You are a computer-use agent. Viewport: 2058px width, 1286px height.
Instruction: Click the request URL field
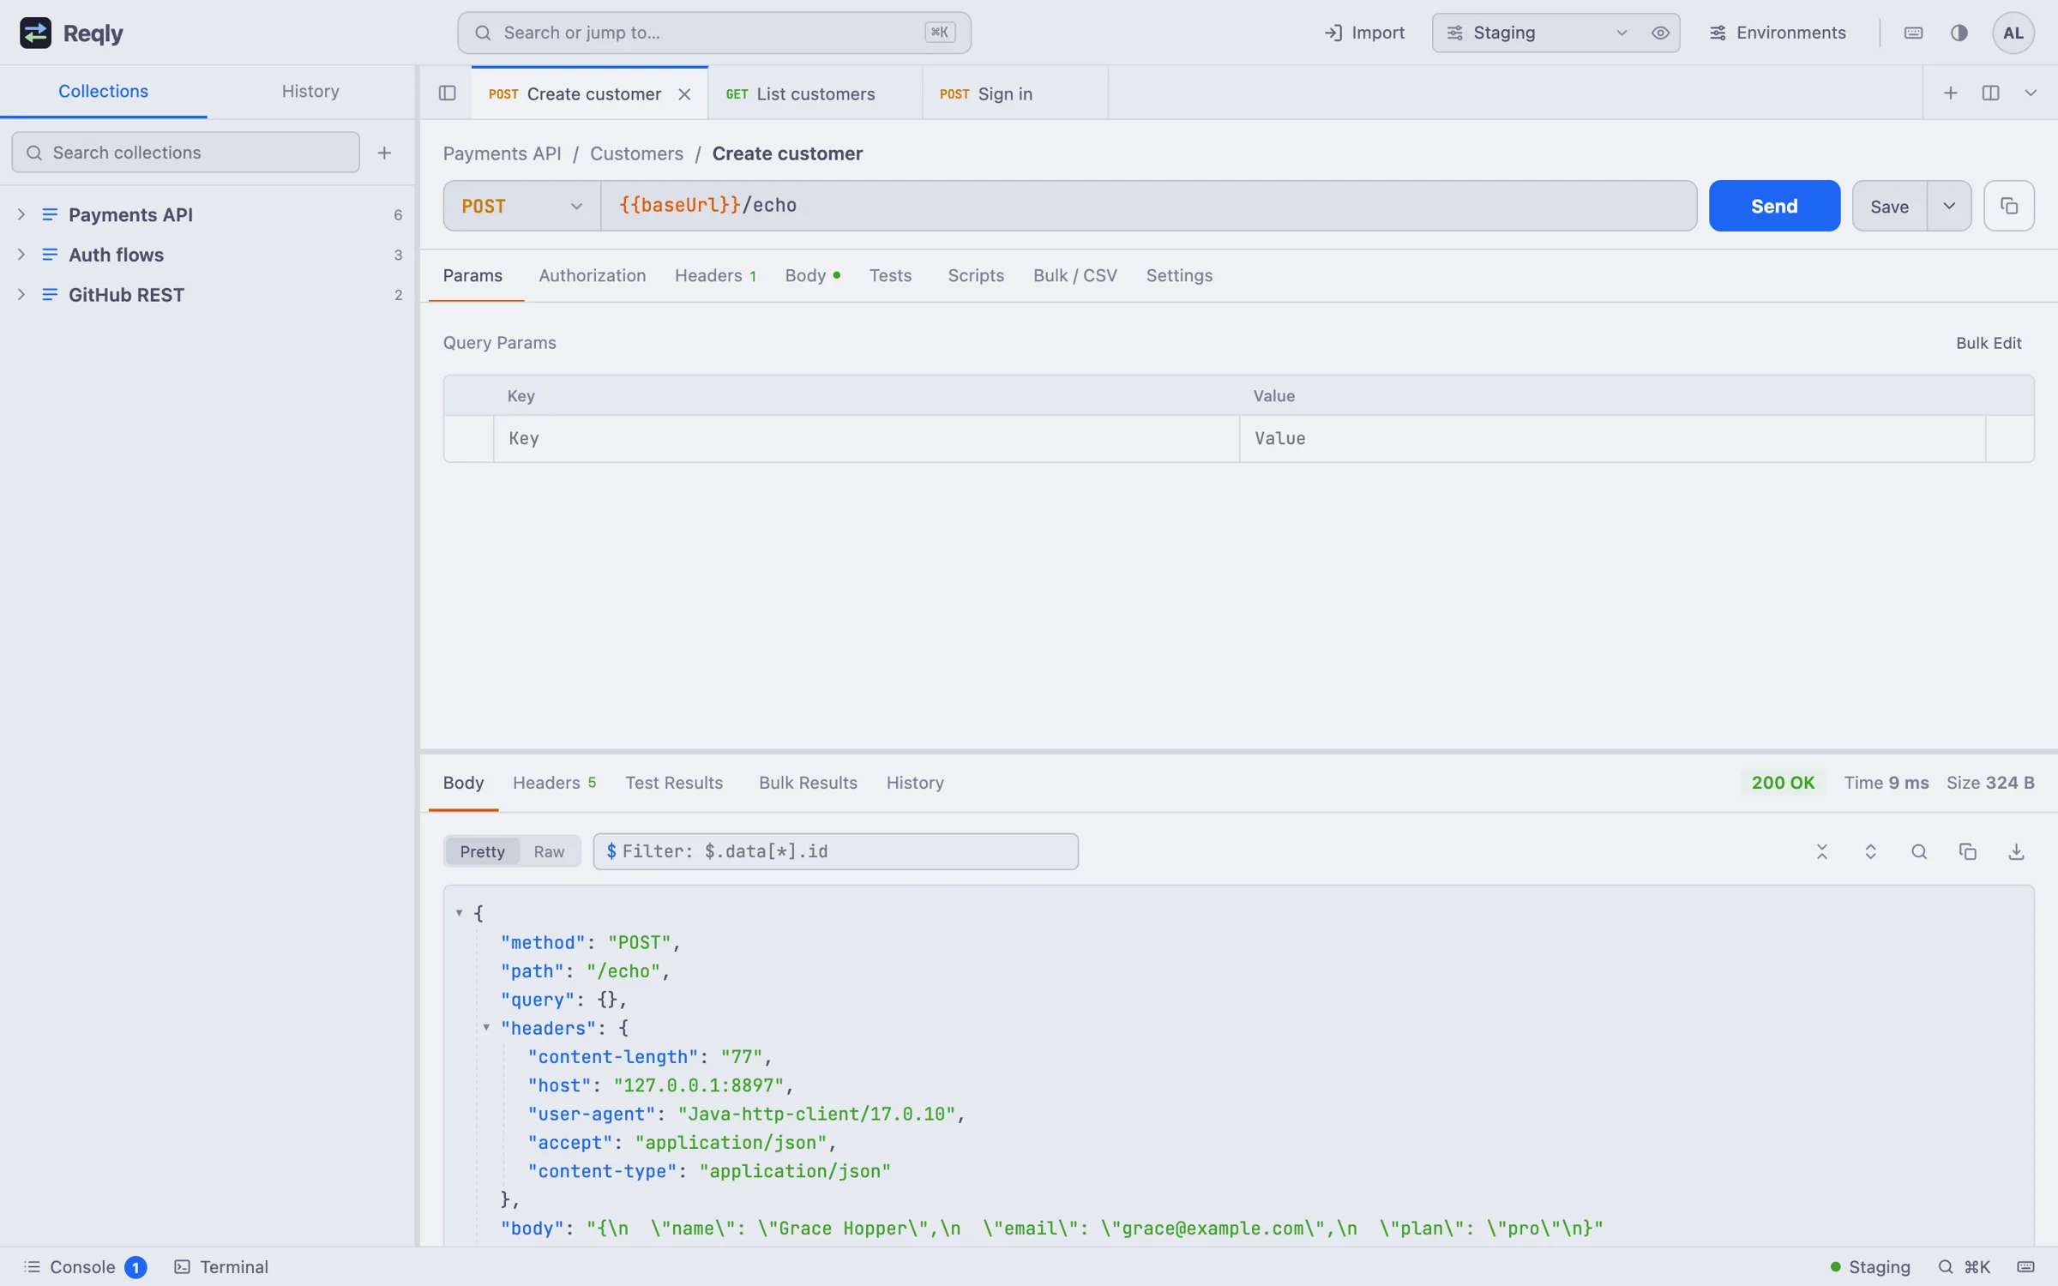[1148, 206]
